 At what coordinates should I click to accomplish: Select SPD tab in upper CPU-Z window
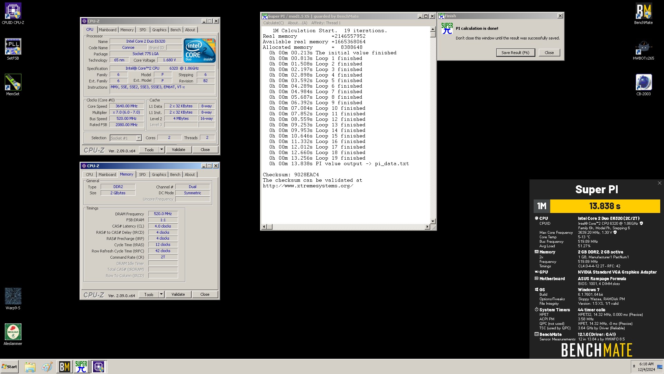[x=143, y=30]
